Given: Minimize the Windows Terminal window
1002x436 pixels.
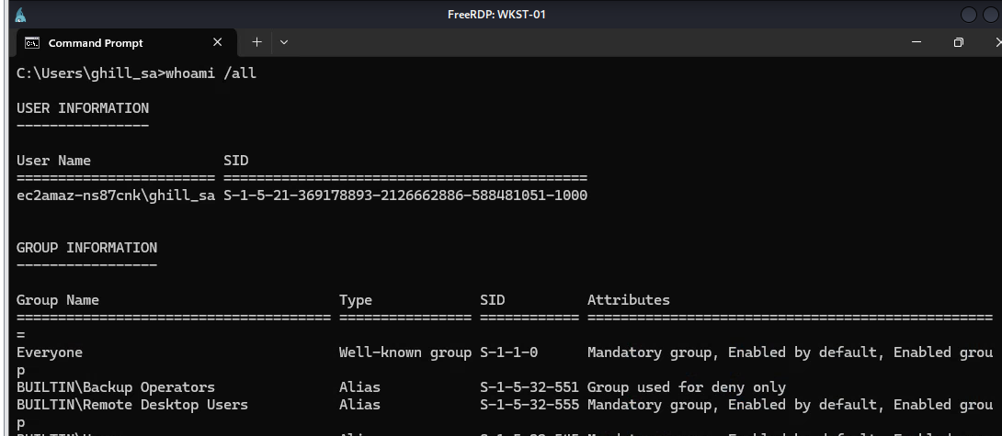Looking at the screenshot, I should (917, 42).
